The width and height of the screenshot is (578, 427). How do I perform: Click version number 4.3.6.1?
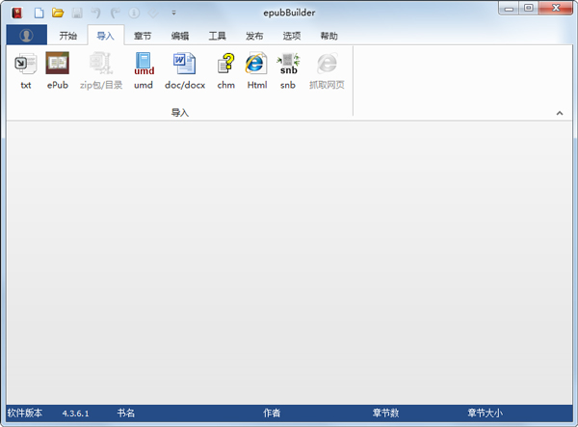pyautogui.click(x=75, y=414)
